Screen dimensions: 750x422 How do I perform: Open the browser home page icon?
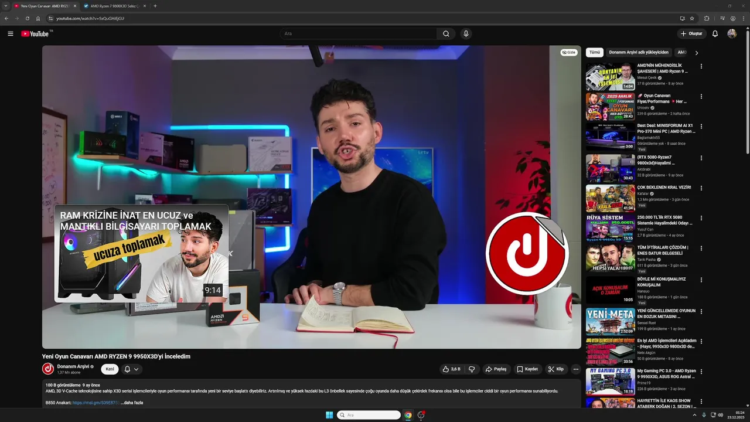tap(38, 18)
